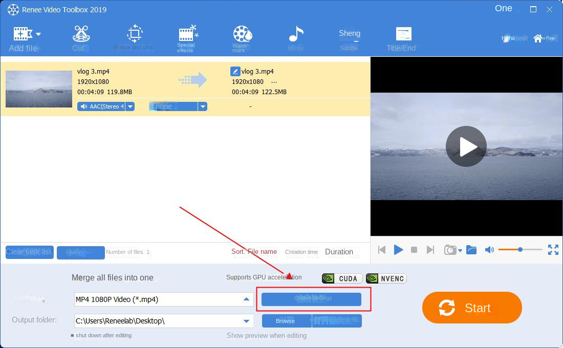This screenshot has height=348, width=563.
Task: Adjust the volume slider
Action: (x=521, y=250)
